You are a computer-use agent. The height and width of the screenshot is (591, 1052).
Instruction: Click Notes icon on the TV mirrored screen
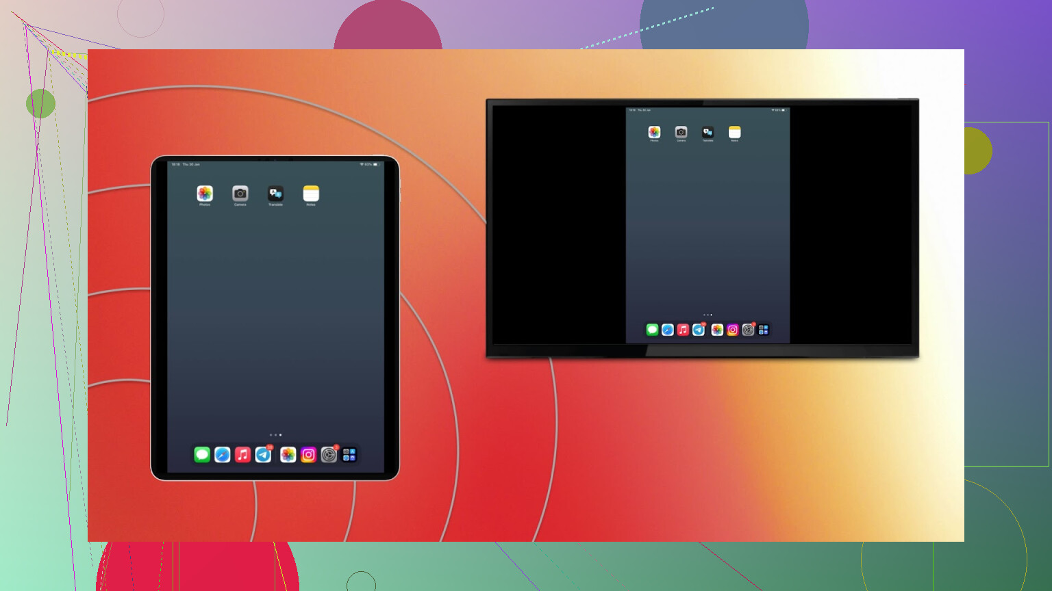click(x=734, y=132)
